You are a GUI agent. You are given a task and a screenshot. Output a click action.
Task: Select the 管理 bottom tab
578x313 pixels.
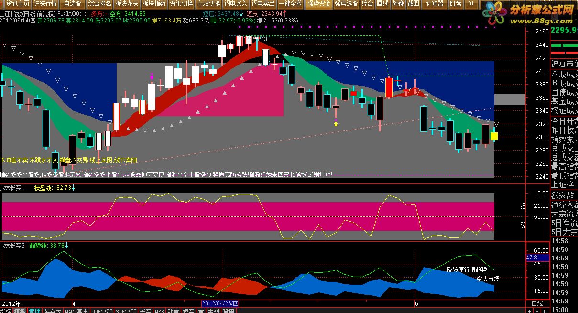(34, 311)
